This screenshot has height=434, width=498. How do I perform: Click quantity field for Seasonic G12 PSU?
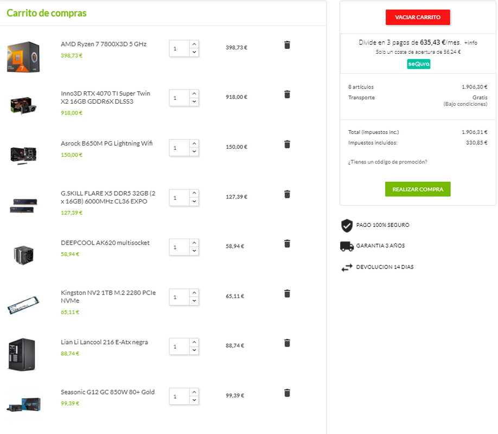click(x=180, y=396)
